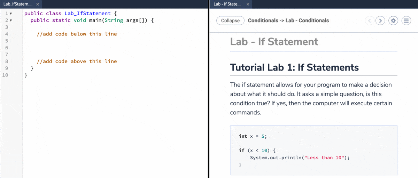Close the Lab - If State... guide tab
The width and height of the screenshot is (418, 178).
[248, 4]
